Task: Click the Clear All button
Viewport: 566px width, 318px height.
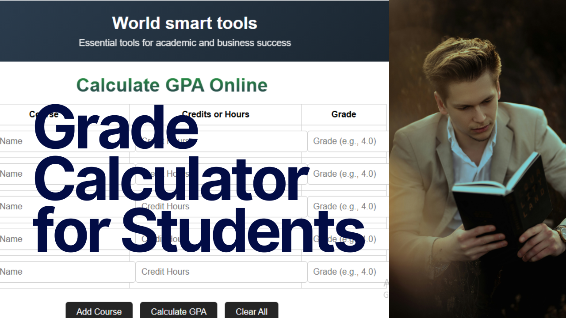Action: click(251, 311)
